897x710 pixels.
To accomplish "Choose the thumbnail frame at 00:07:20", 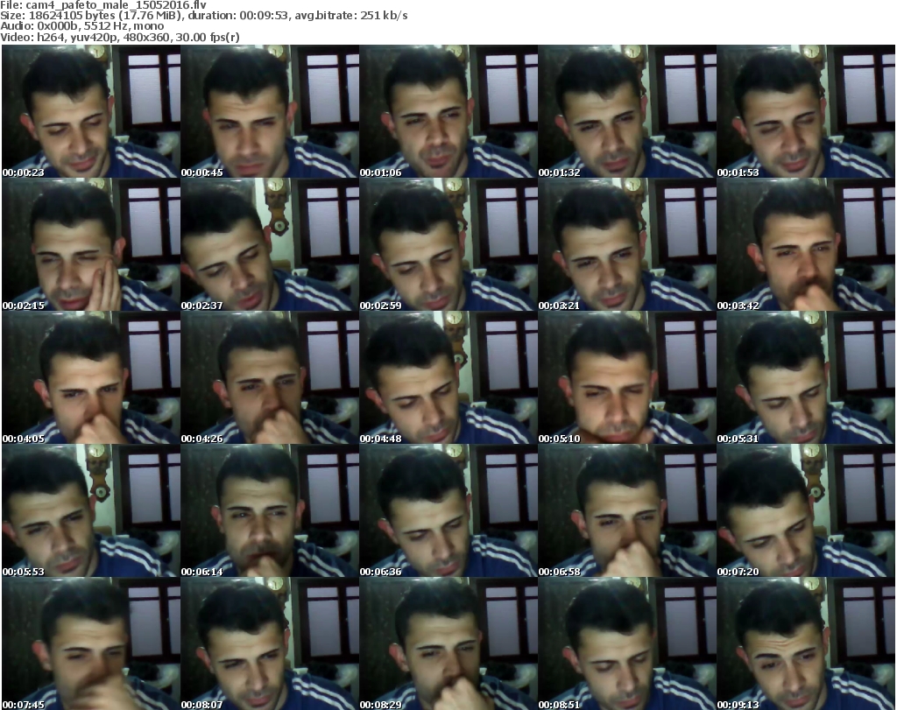I will click(806, 511).
